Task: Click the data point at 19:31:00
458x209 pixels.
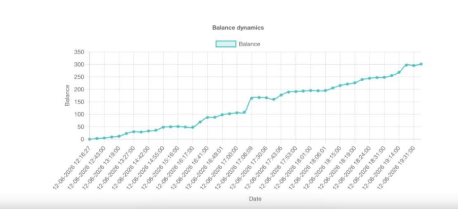Action: [x=414, y=66]
